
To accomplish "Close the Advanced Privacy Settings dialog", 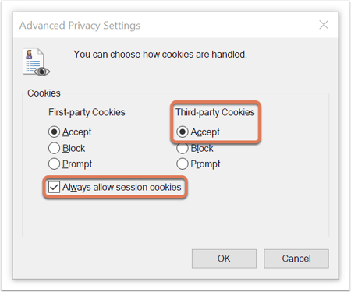I will (324, 25).
